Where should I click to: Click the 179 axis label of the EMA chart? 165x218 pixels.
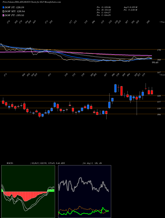point(159,50)
